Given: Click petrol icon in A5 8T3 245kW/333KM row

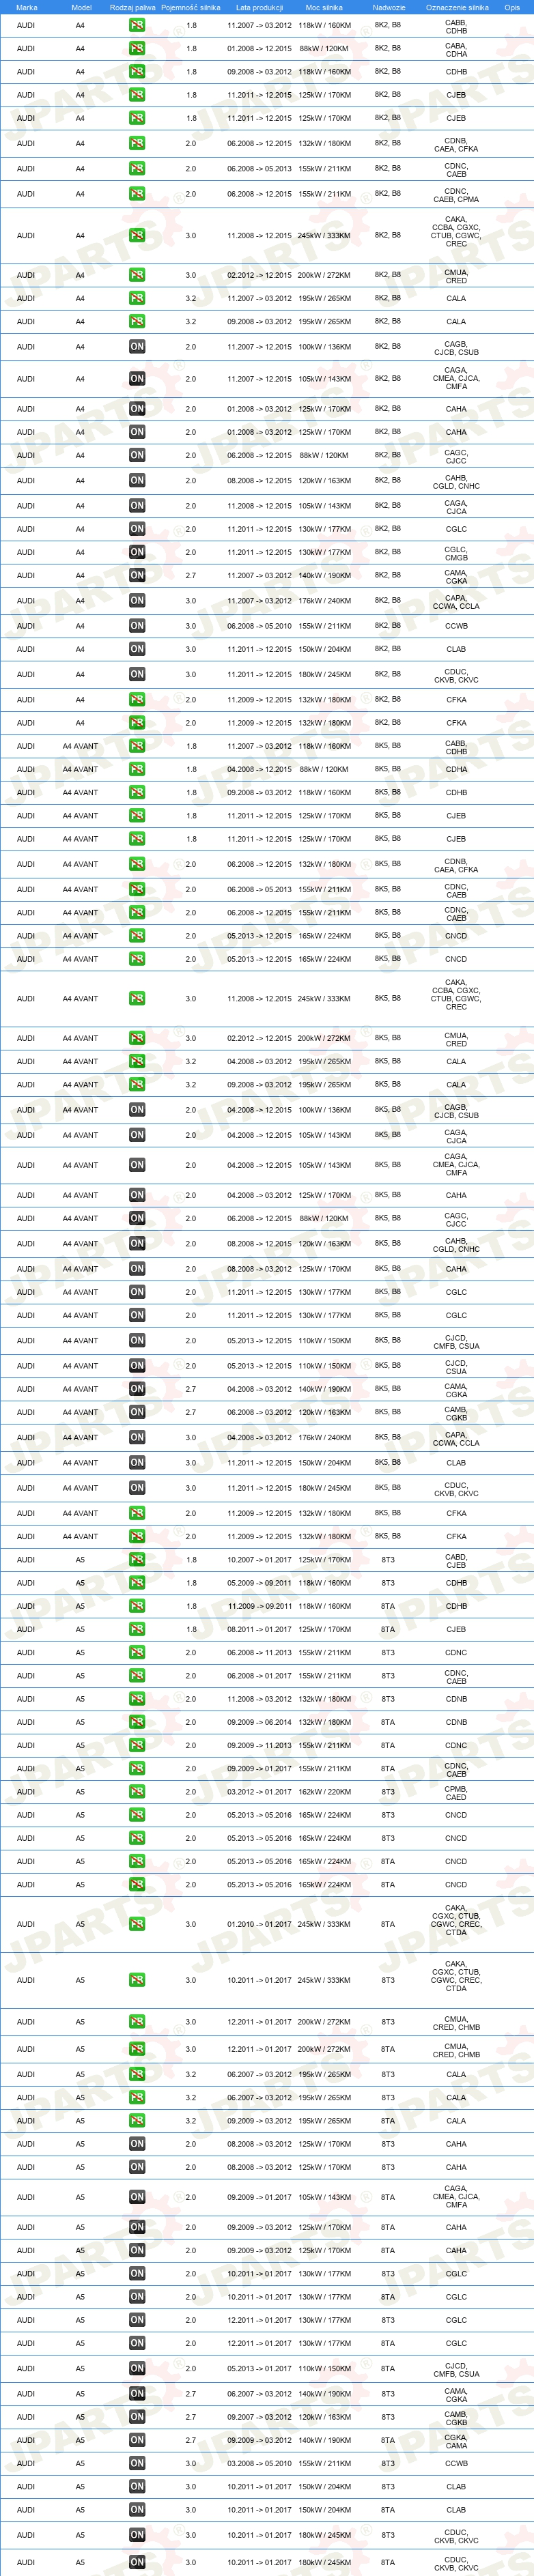Looking at the screenshot, I should point(137,1980).
